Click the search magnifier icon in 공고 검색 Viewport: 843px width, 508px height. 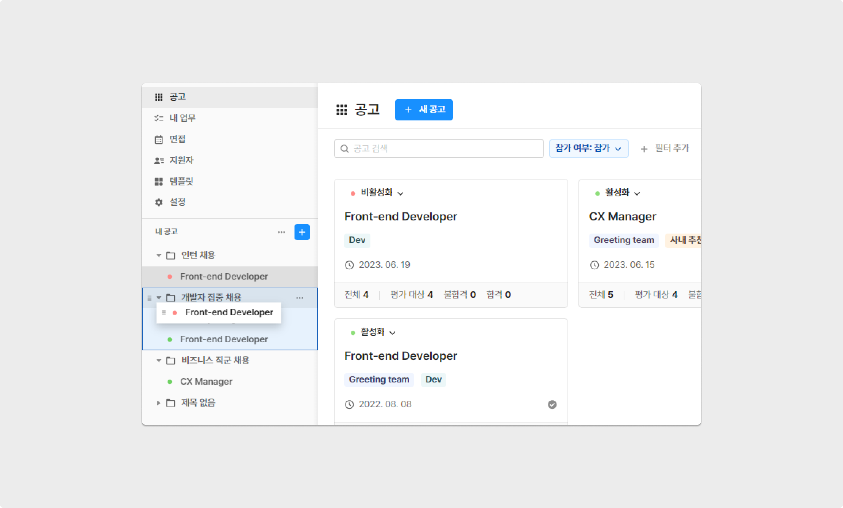coord(344,149)
